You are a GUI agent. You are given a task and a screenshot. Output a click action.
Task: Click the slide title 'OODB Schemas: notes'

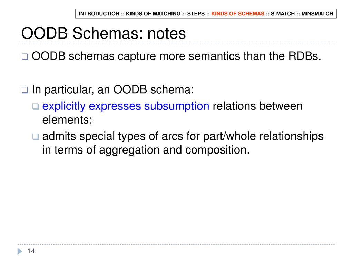click(103, 33)
